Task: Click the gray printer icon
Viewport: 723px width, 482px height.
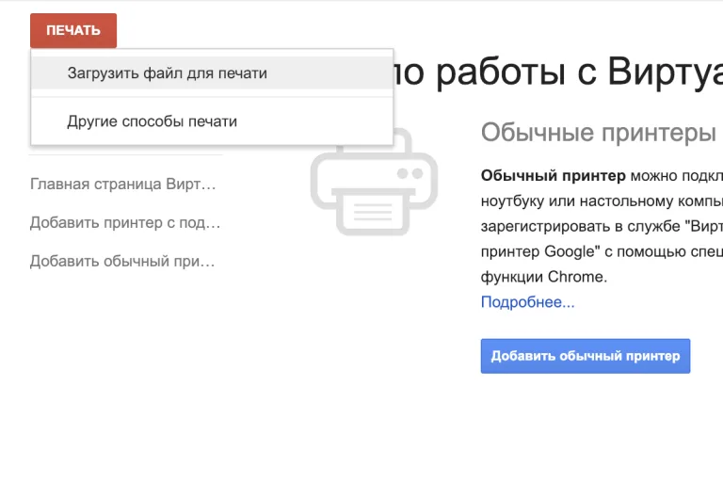Action: point(374,184)
